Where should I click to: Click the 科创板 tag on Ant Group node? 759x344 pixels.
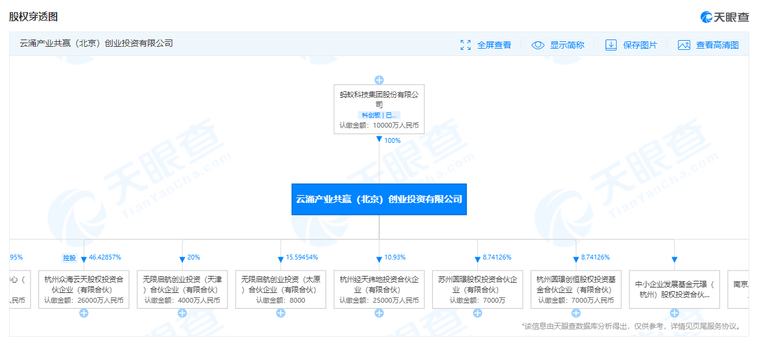click(x=371, y=115)
